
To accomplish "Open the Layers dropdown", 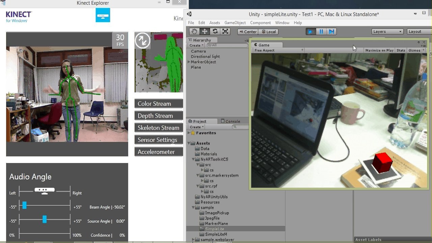I will pos(387,31).
